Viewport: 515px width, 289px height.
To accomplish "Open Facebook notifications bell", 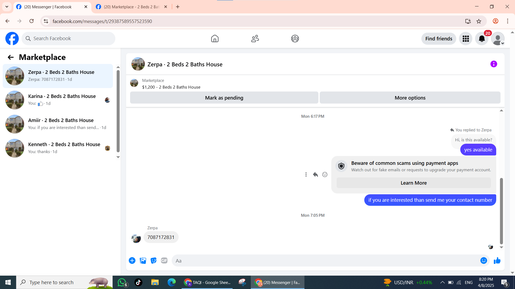I will [x=482, y=39].
